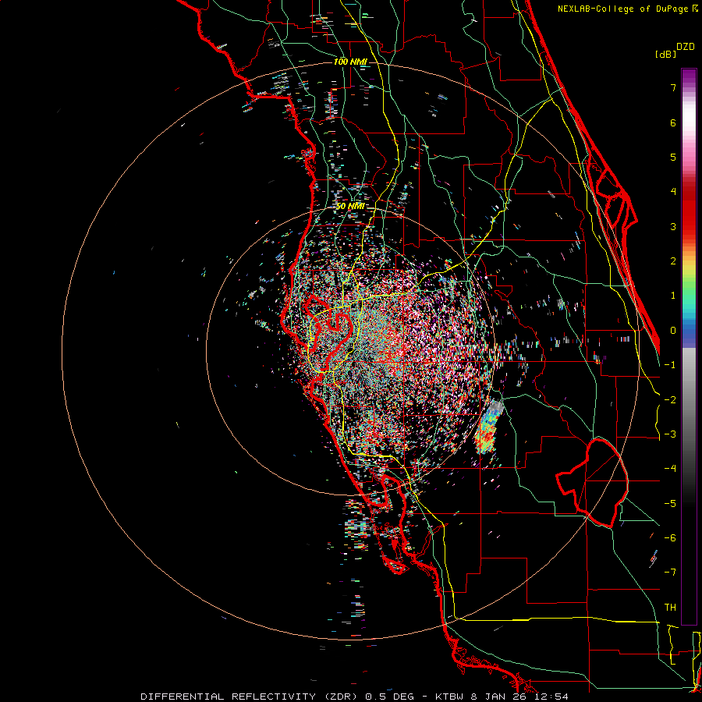
Task: Click the ZDR color scale bar
Action: pyautogui.click(x=689, y=346)
